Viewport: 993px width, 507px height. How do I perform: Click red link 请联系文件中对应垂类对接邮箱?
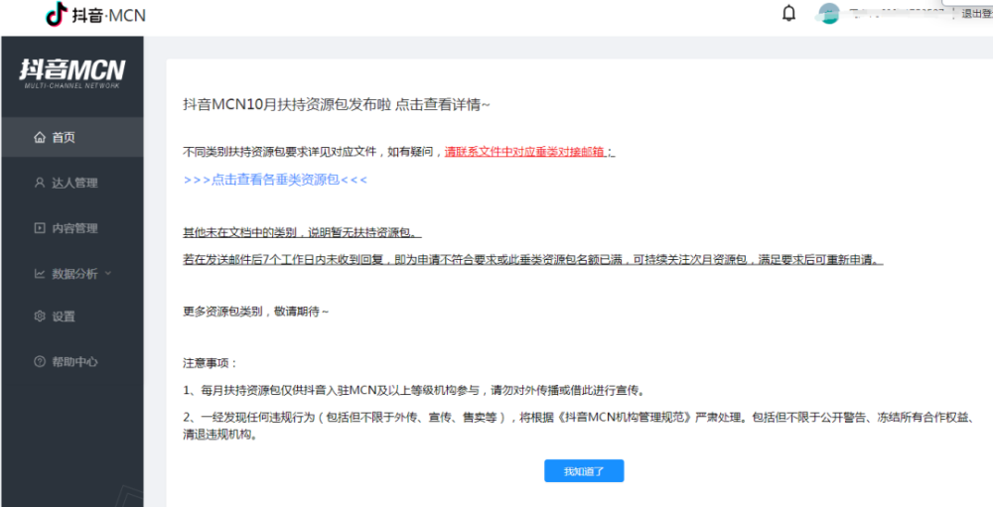pos(524,152)
